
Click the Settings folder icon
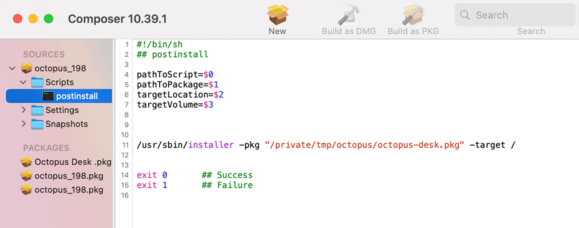click(37, 110)
